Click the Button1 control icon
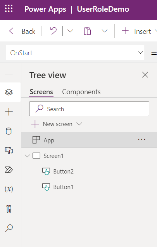The width and height of the screenshot is (157, 247). pos(46,187)
